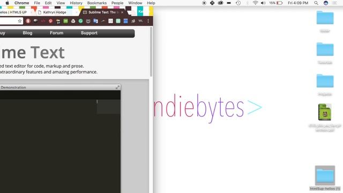Click the Google Translate extension icon

pos(95,21)
